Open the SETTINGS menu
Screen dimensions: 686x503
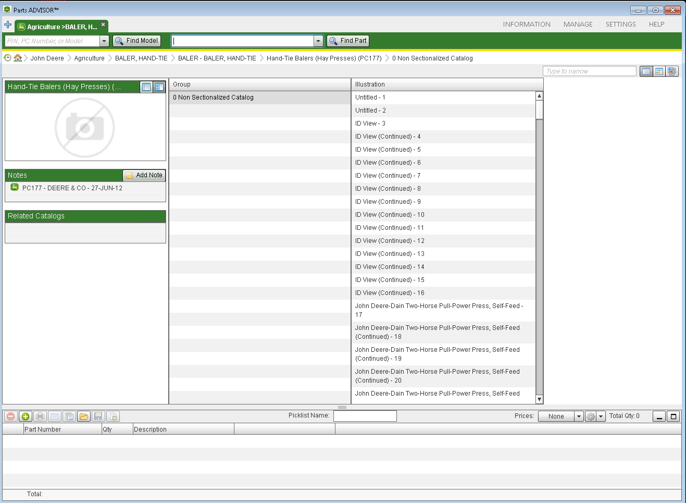pyautogui.click(x=620, y=24)
